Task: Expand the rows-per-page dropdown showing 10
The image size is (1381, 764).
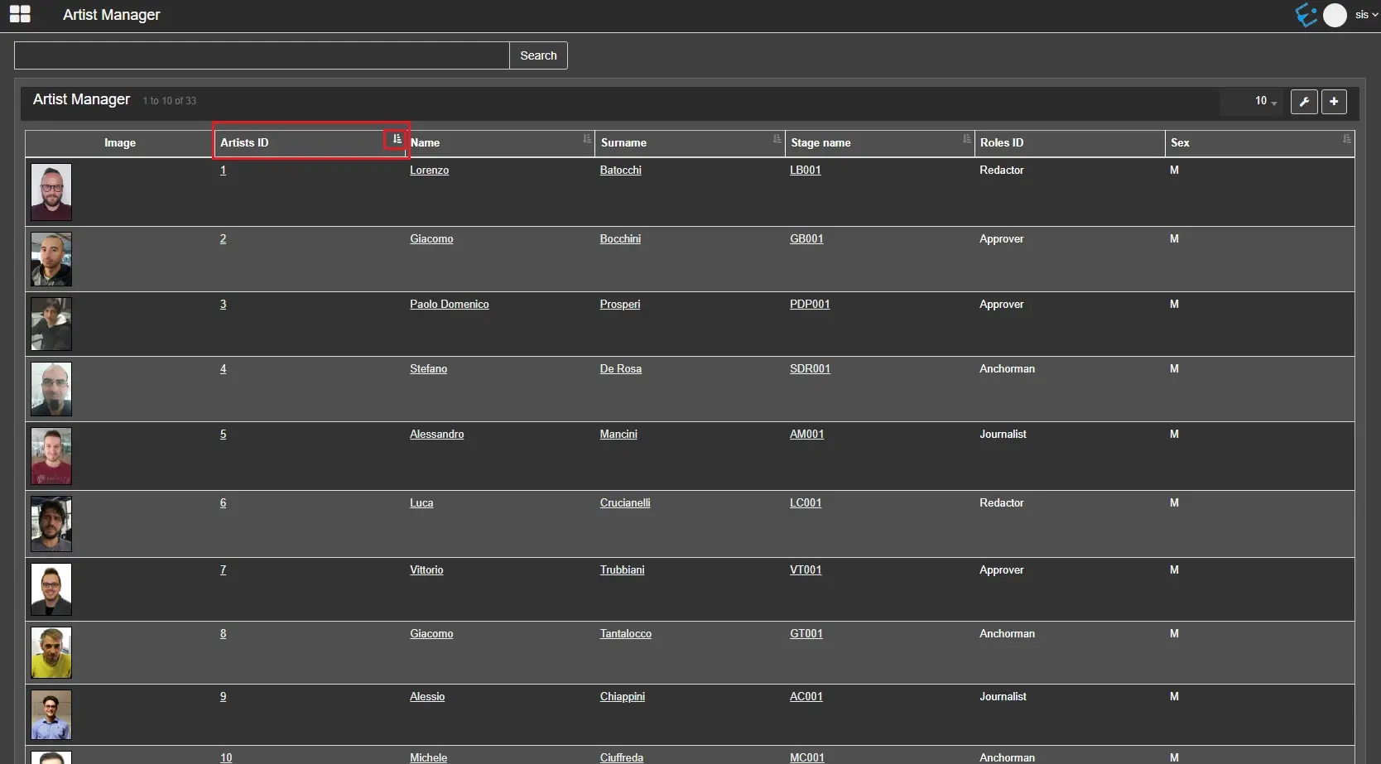Action: [1265, 101]
